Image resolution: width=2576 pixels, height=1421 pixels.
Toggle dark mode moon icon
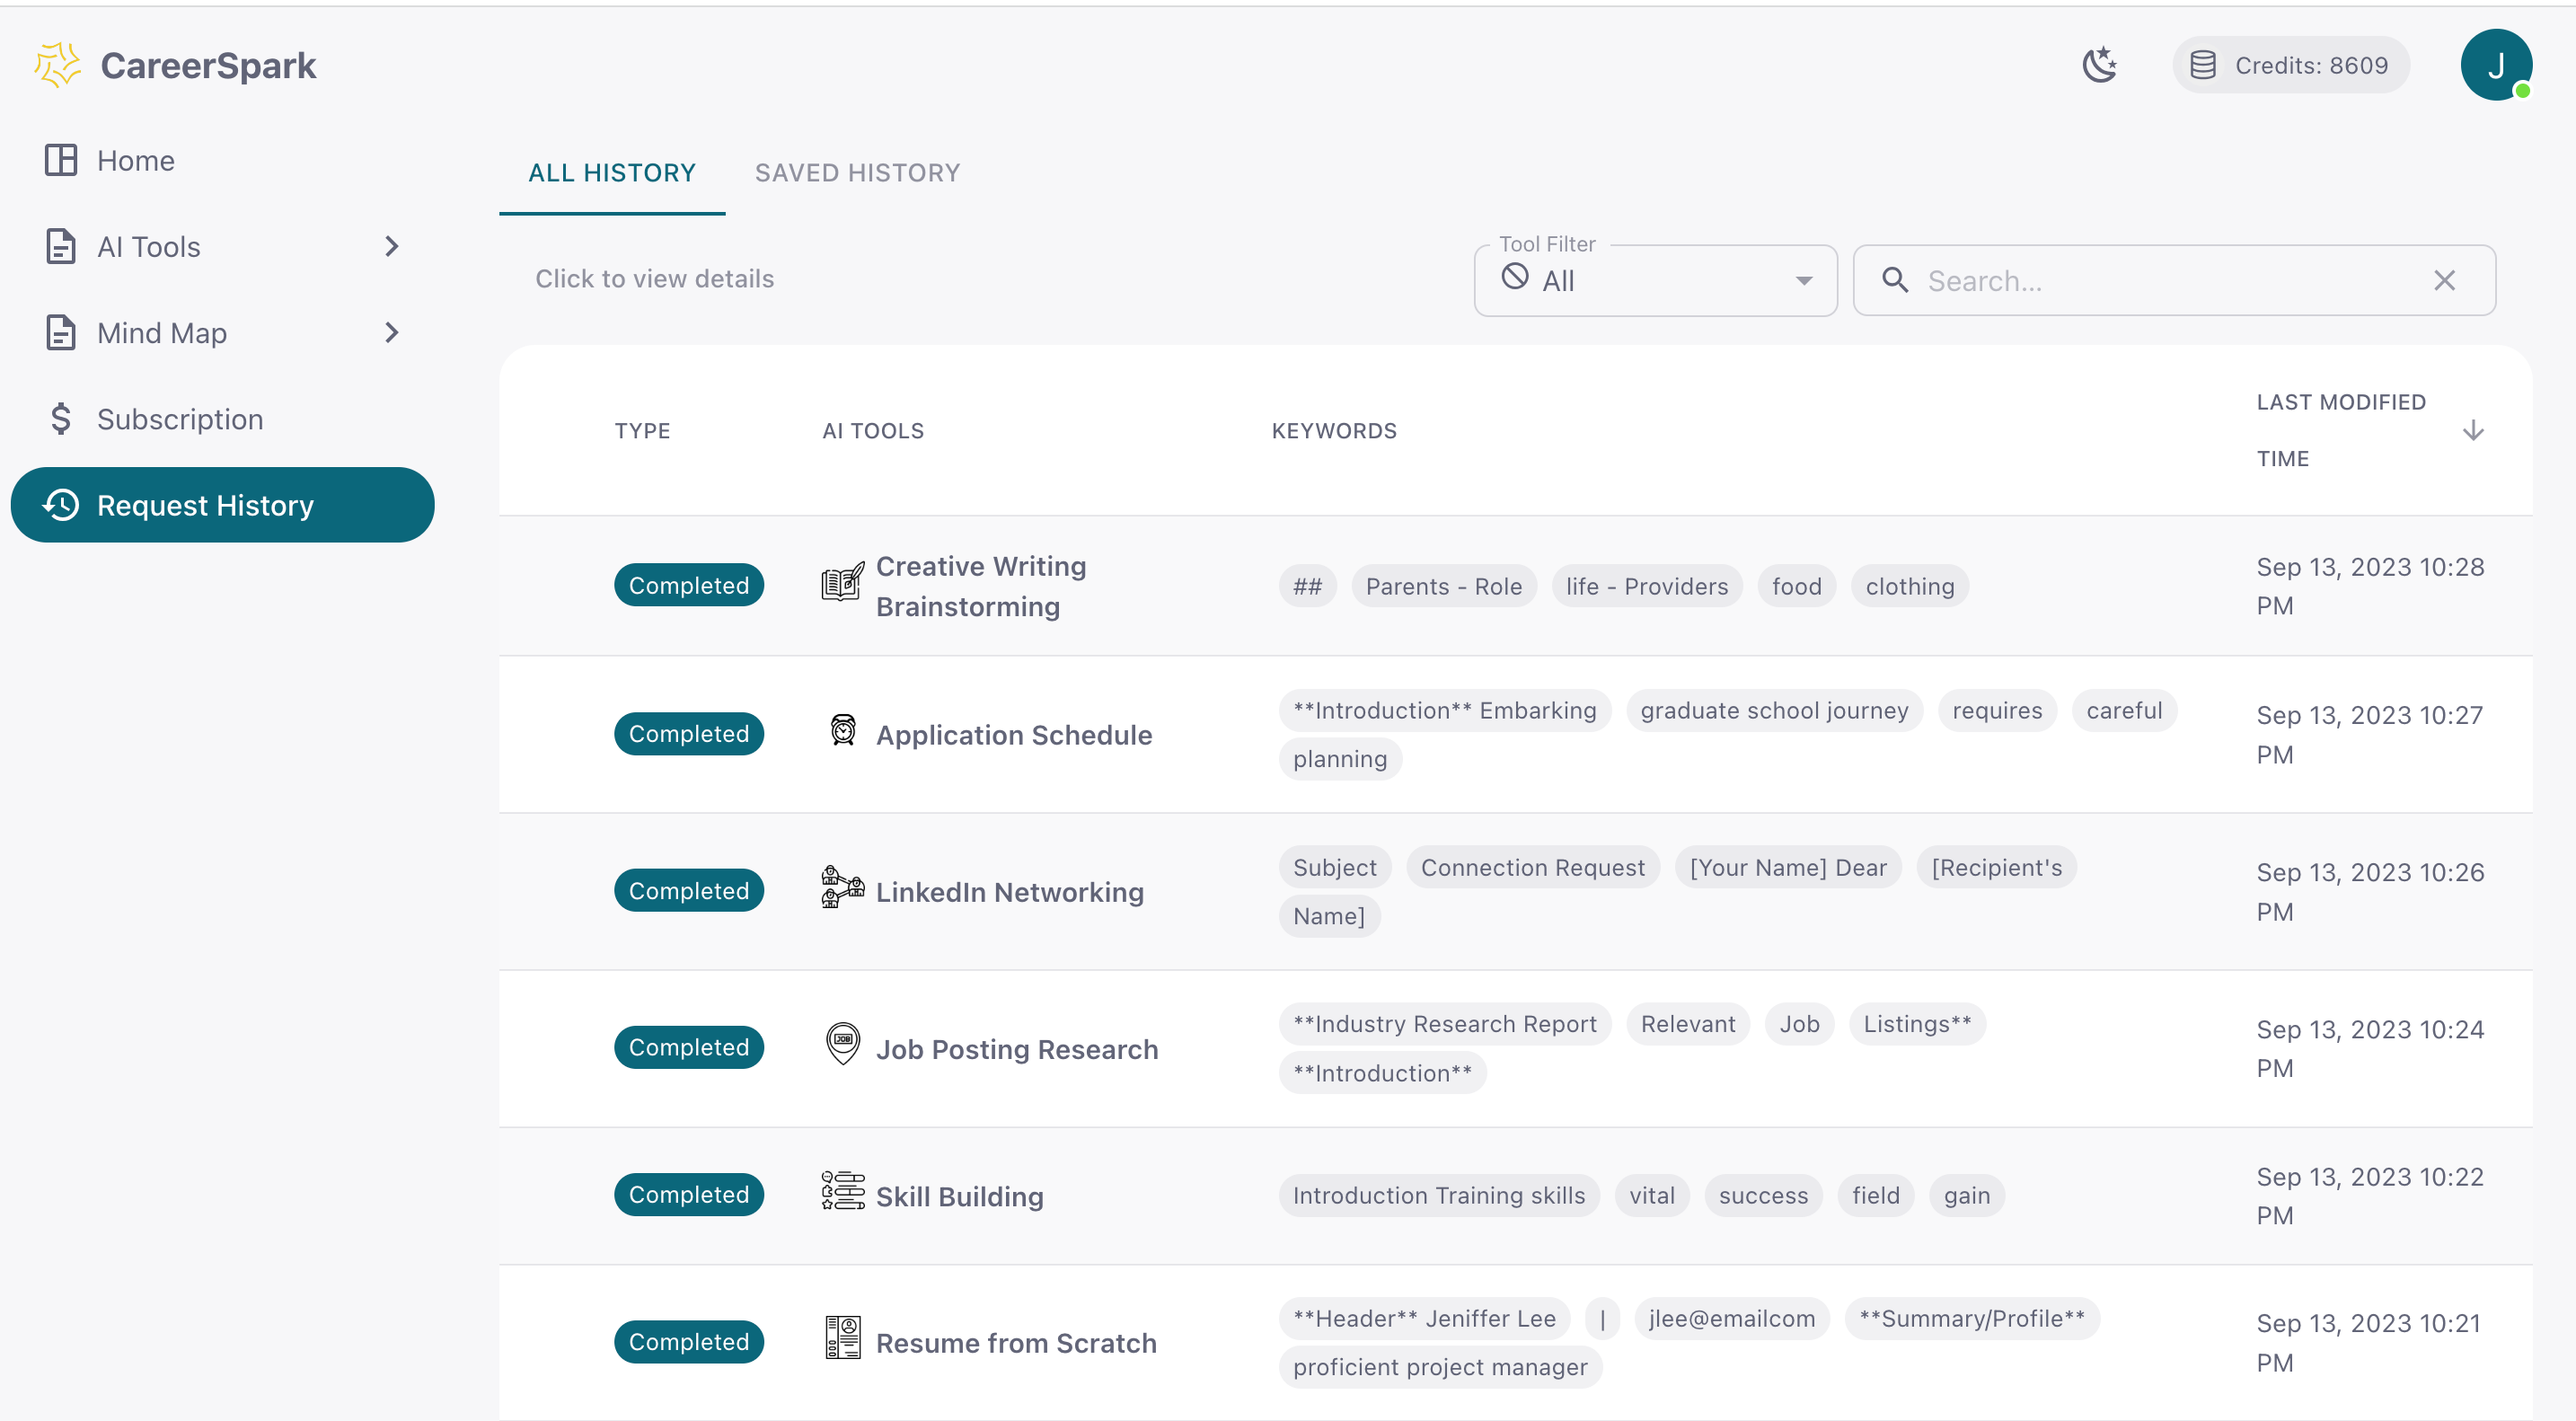pos(2099,65)
